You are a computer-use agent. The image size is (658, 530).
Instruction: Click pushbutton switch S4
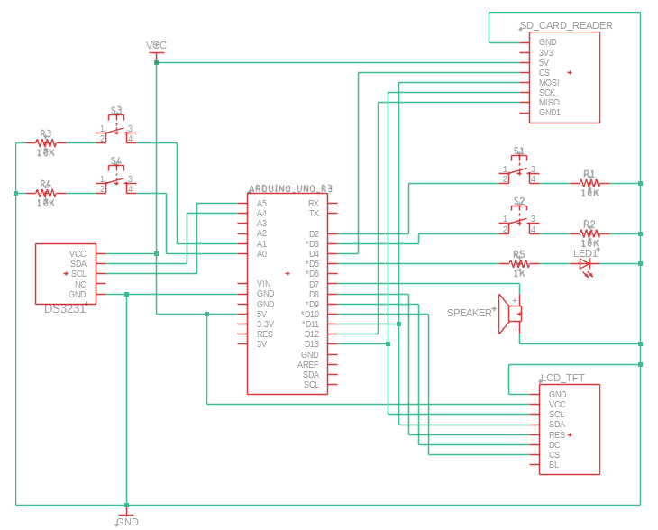[x=116, y=179]
